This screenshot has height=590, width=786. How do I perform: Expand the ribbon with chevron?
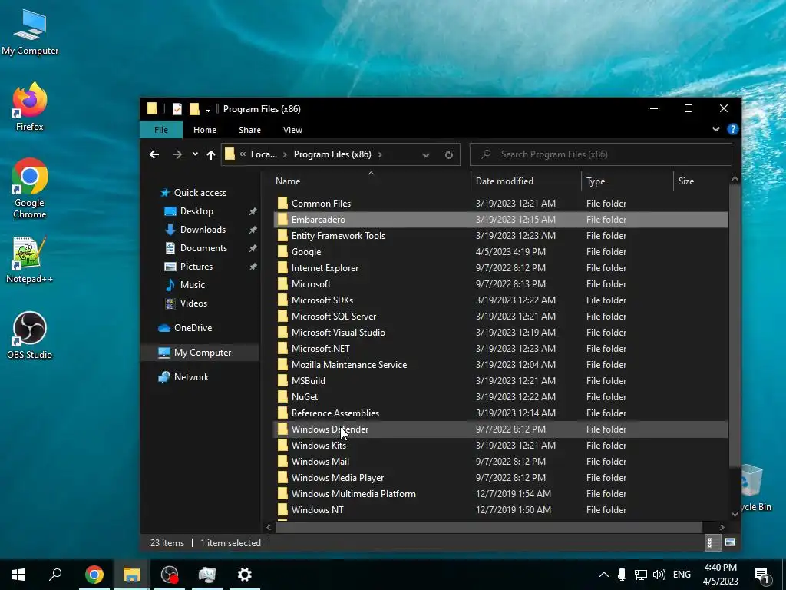(716, 129)
